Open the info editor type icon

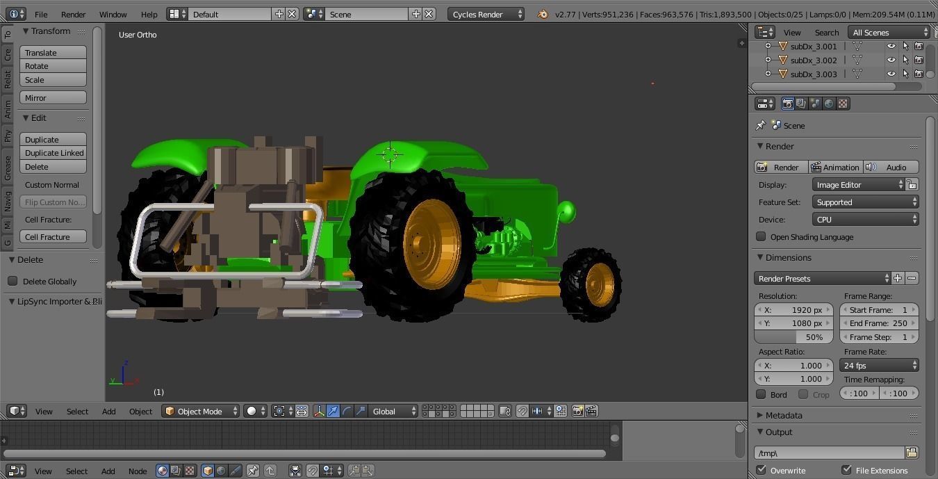point(15,14)
